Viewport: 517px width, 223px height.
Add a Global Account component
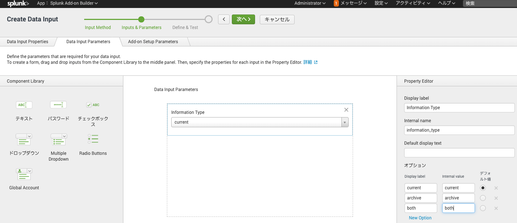tap(24, 174)
